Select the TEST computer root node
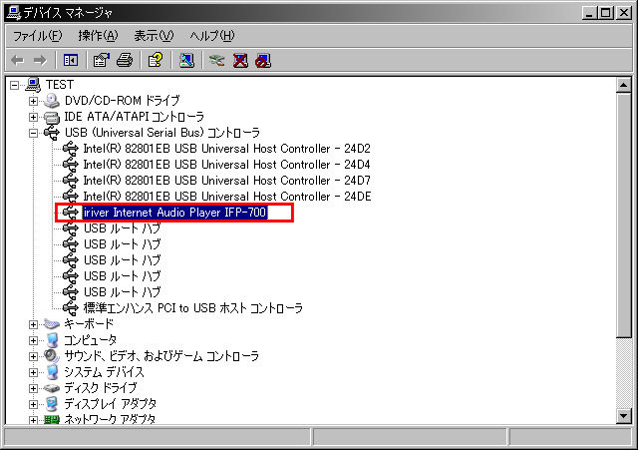 point(60,85)
